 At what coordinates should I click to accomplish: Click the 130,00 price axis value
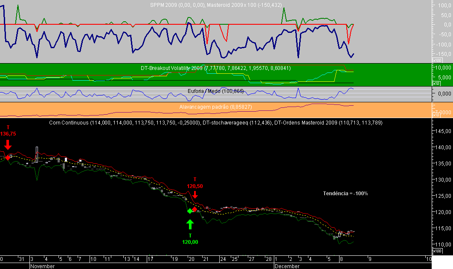pos(444,179)
